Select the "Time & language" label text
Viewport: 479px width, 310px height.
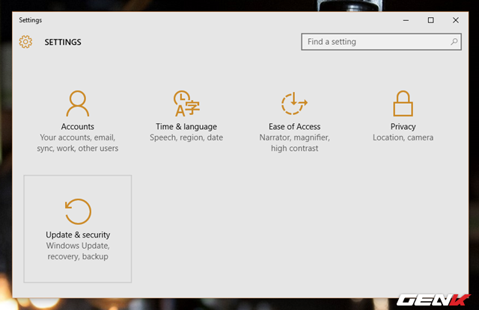coord(186,127)
